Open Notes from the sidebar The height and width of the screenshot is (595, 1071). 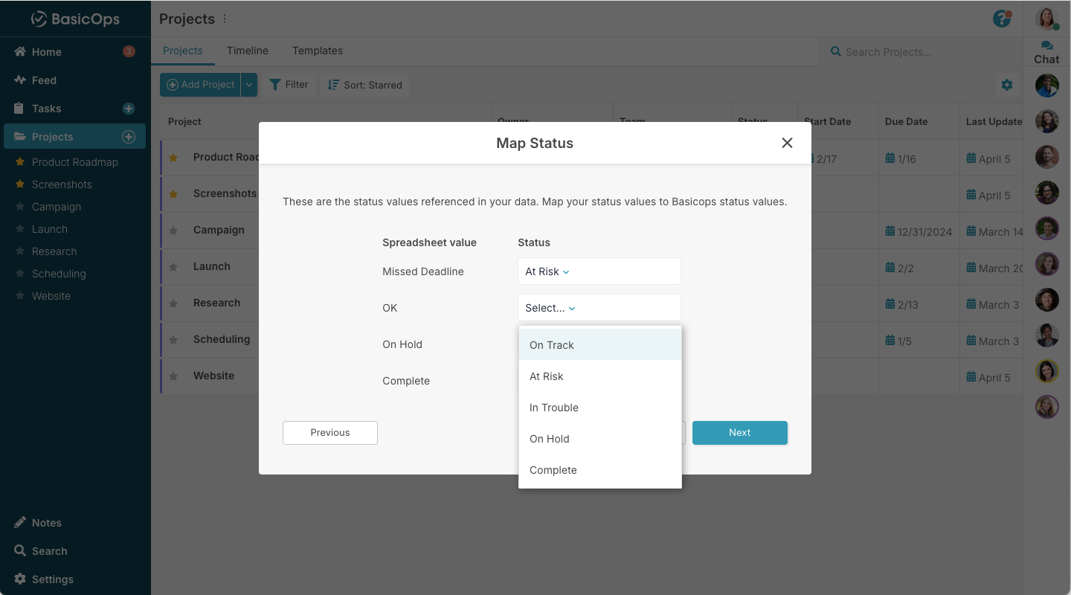tap(46, 523)
